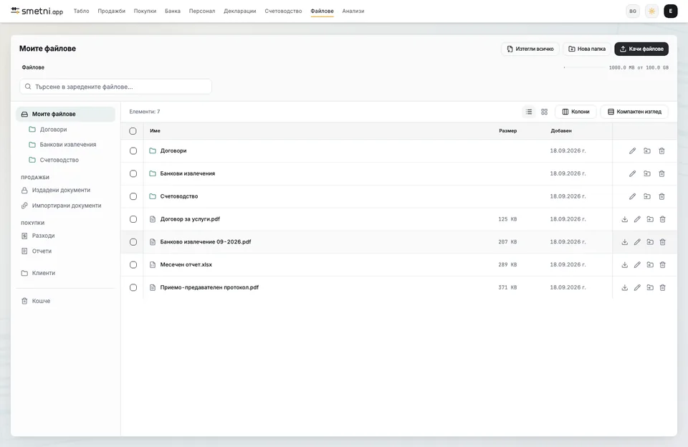Focus the file search field
The height and width of the screenshot is (447, 688).
tap(116, 87)
